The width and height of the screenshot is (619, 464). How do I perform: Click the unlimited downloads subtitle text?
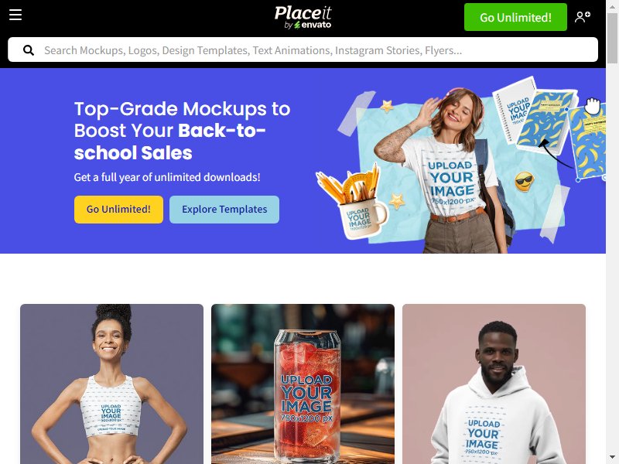(x=167, y=177)
